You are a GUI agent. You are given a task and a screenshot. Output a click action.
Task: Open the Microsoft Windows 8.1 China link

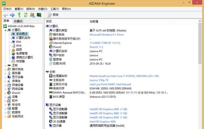[107, 35]
